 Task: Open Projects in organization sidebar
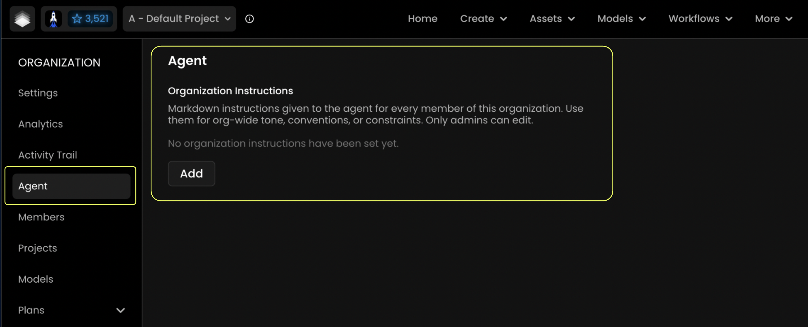(71, 248)
